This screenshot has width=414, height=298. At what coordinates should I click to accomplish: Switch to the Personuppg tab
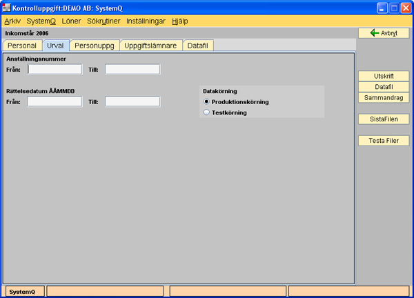pos(95,46)
